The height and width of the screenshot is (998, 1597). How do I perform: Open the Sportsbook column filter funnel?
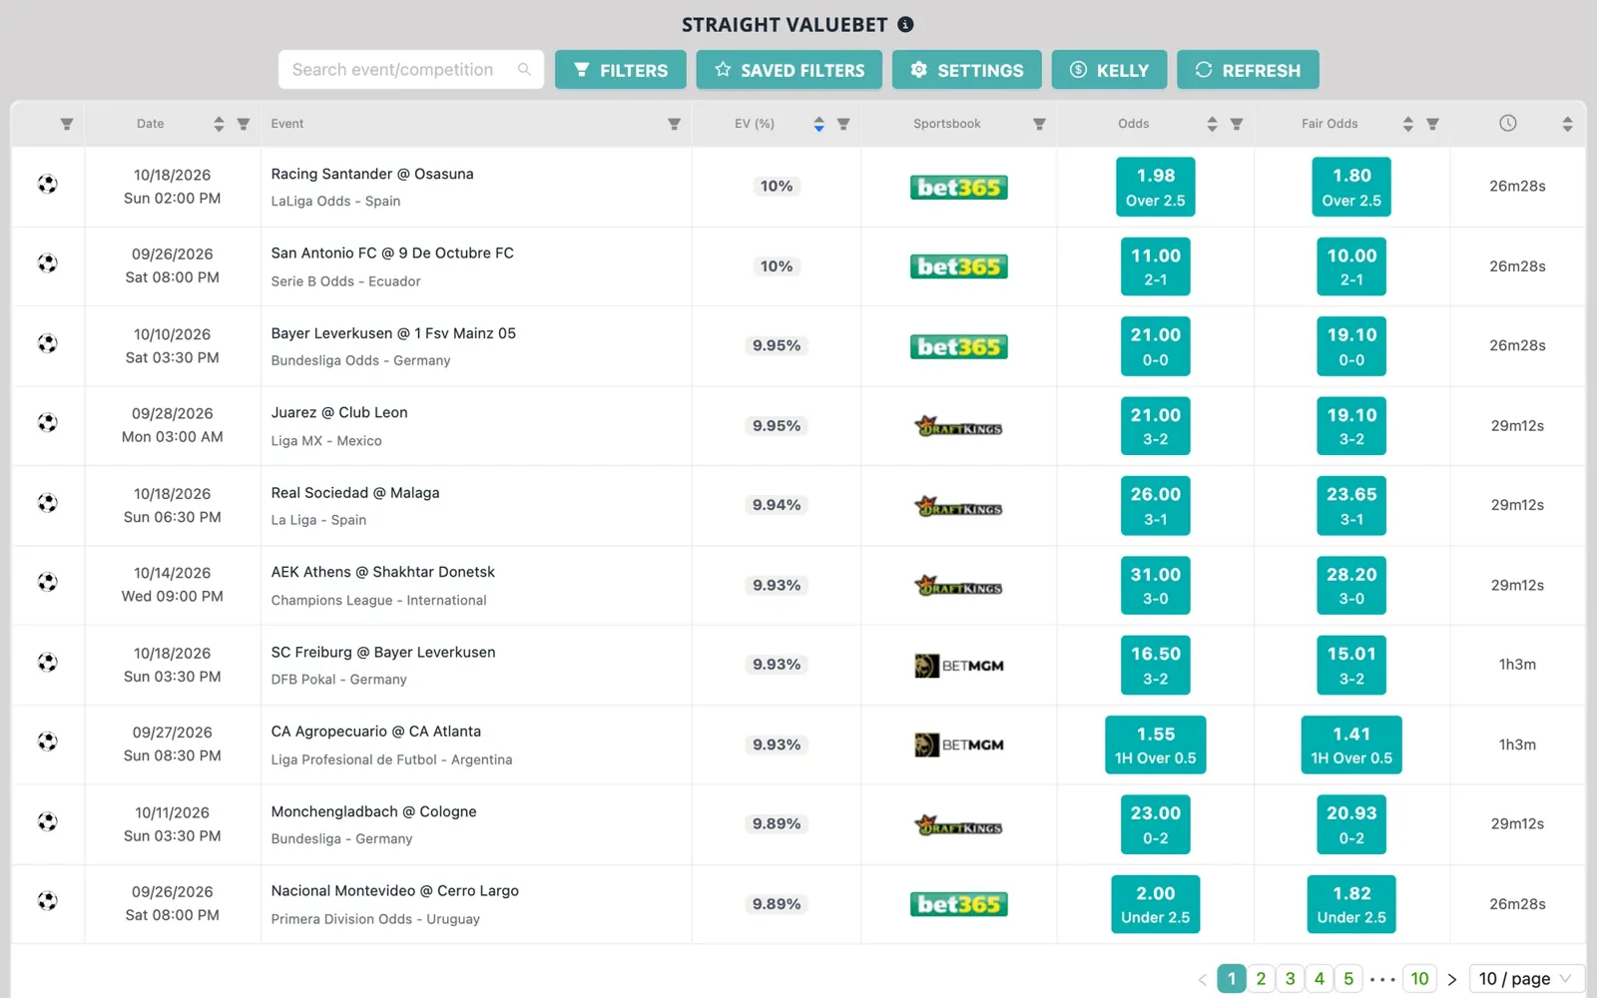(x=1039, y=124)
